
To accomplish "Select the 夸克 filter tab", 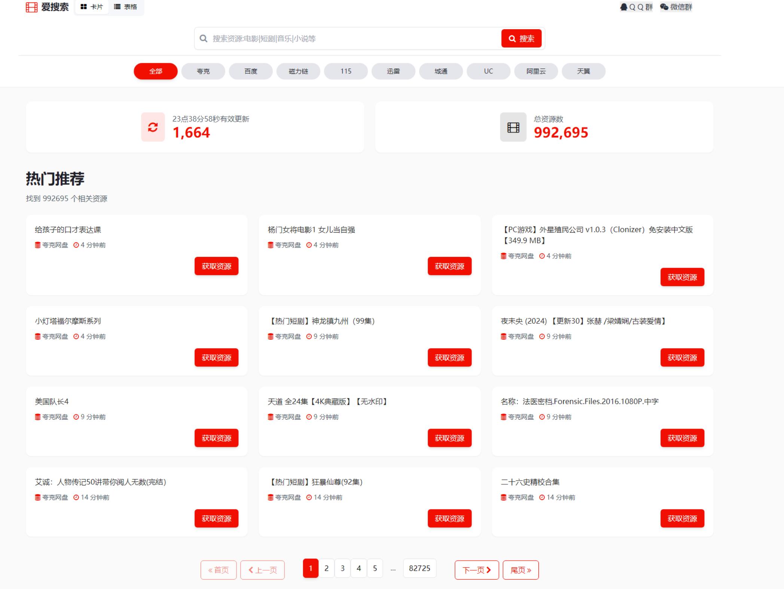I will [x=203, y=71].
